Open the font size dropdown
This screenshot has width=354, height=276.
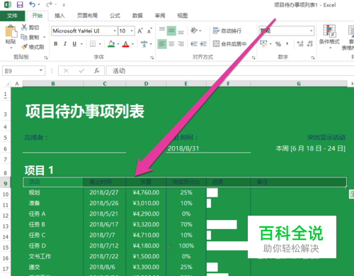[x=132, y=31]
